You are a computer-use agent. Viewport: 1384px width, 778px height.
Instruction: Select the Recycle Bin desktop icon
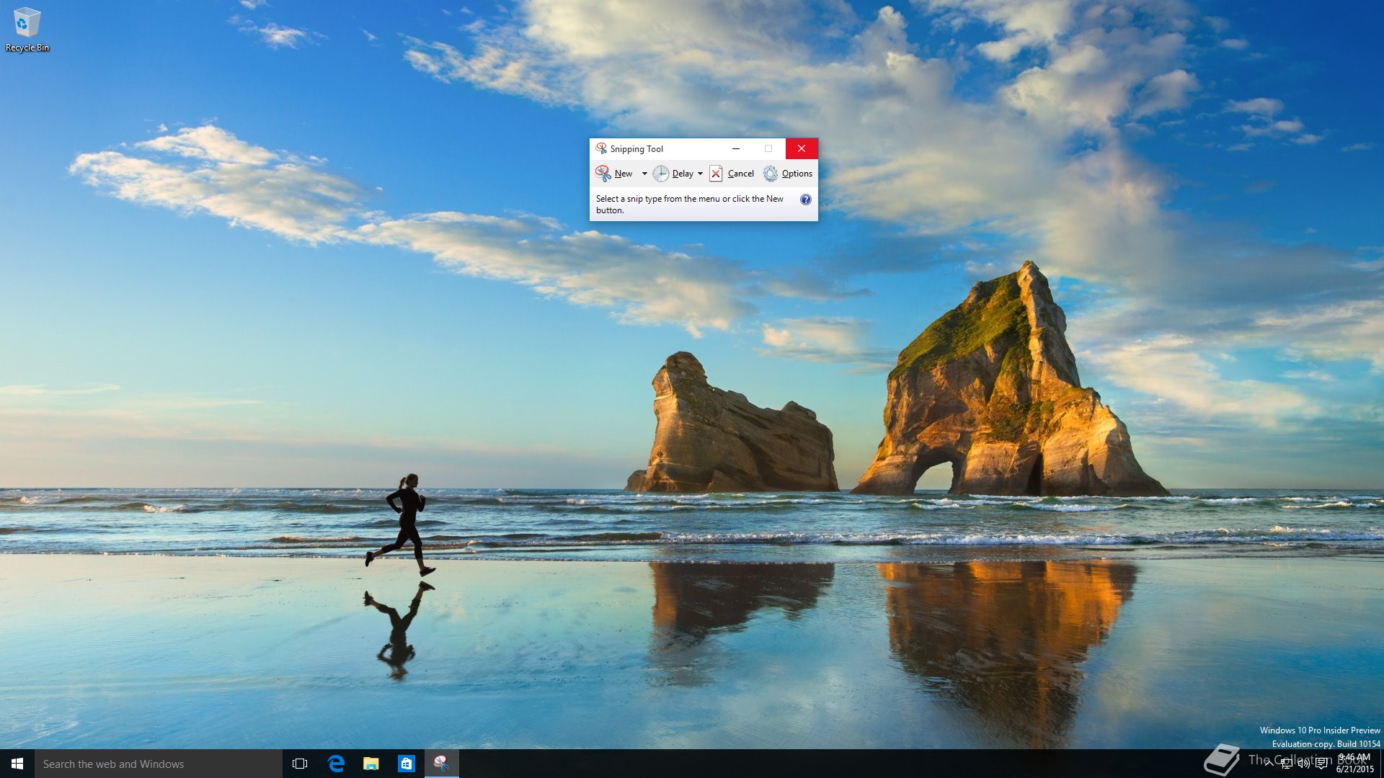pyautogui.click(x=27, y=30)
